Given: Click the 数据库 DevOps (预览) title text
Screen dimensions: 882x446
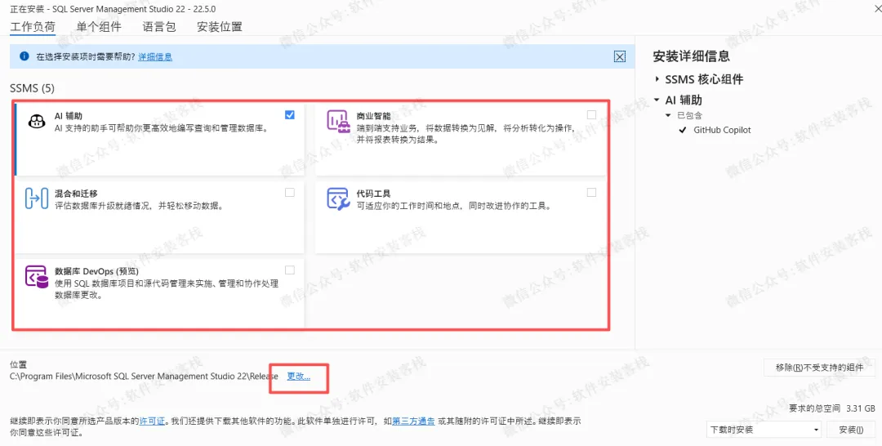Looking at the screenshot, I should coord(96,271).
